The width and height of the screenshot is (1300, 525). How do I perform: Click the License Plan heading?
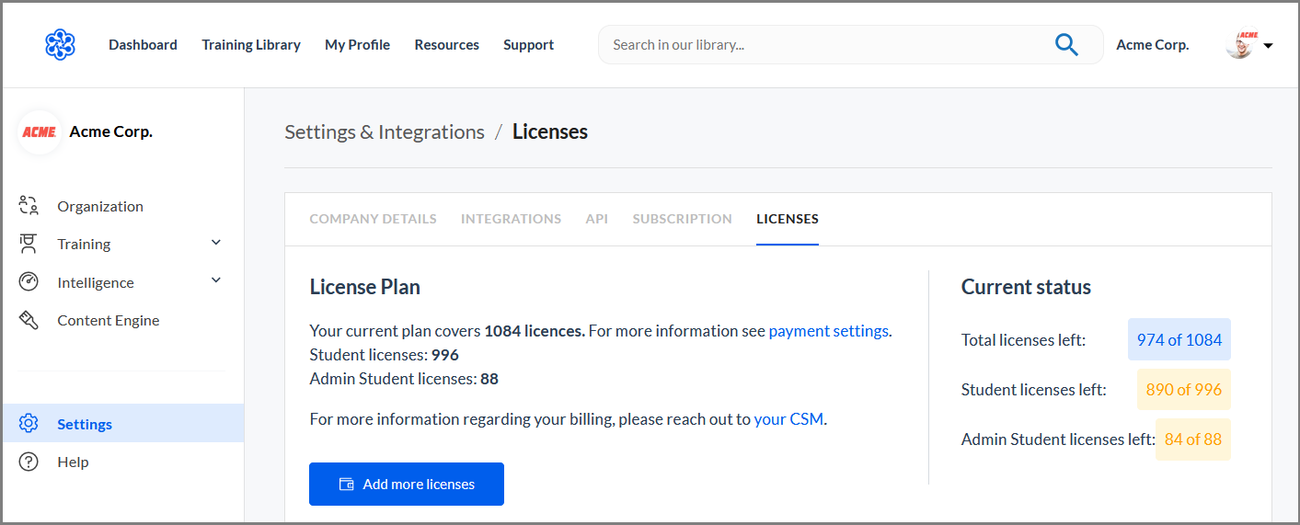coord(364,287)
